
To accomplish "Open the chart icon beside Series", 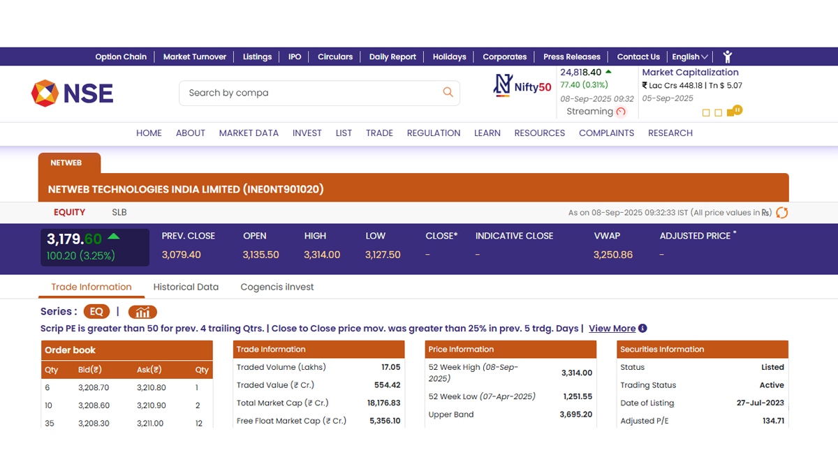I will [142, 312].
